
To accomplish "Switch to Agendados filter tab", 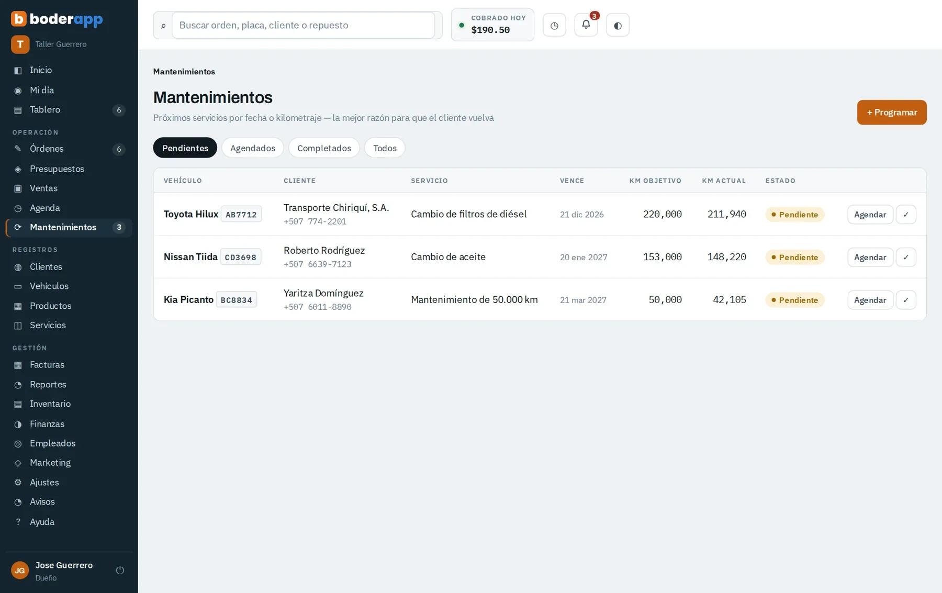I will coord(253,148).
